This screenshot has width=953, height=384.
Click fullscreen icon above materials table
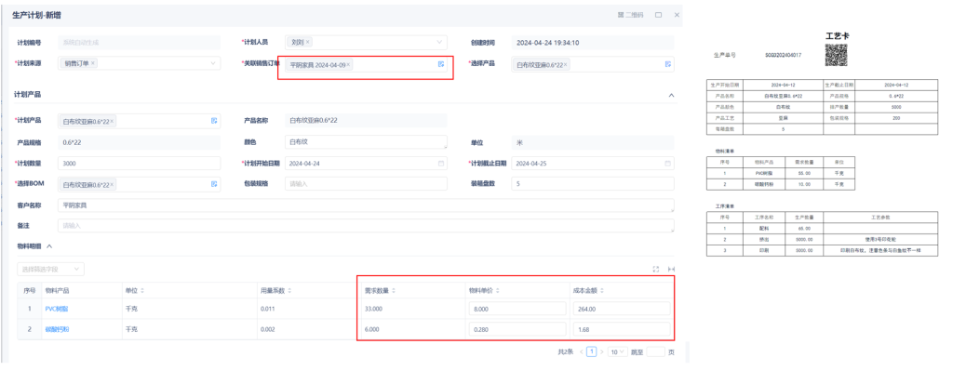[657, 269]
